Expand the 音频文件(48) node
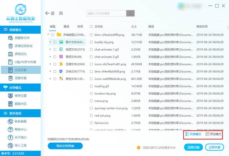Viewport: 229px width, 156px height. (x=50, y=57)
